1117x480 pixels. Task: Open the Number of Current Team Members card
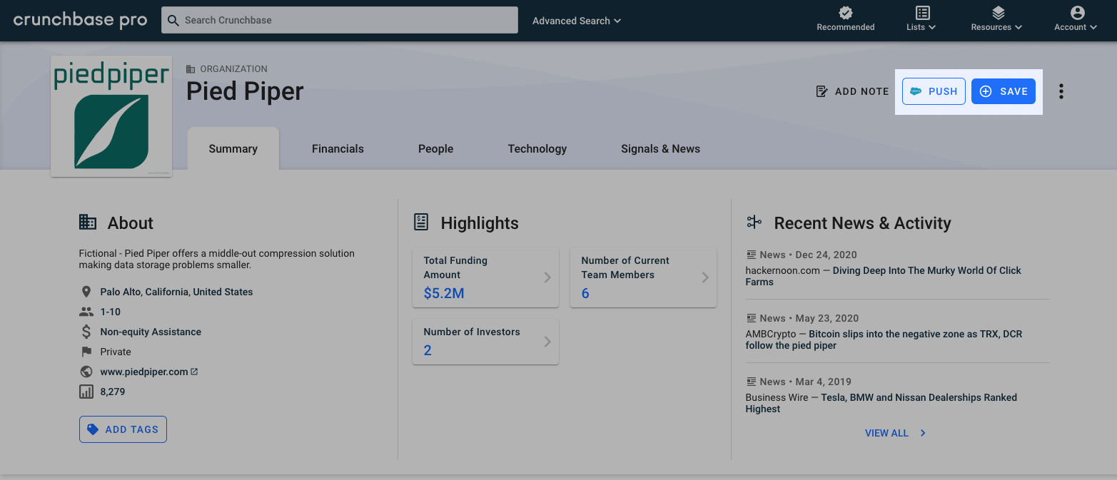643,277
